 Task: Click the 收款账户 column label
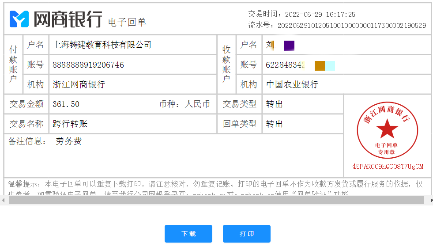[226, 65]
